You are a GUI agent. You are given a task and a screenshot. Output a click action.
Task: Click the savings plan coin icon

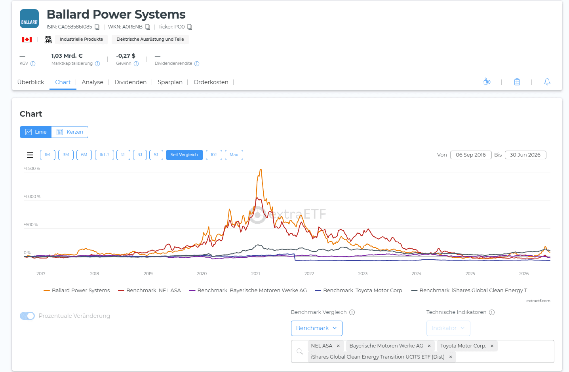point(487,82)
